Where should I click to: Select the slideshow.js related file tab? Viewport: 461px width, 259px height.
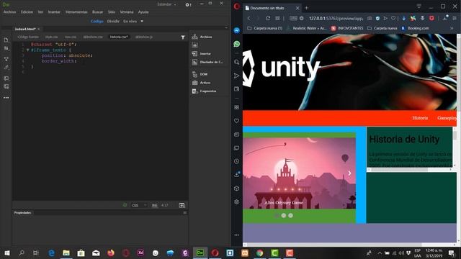tap(144, 37)
